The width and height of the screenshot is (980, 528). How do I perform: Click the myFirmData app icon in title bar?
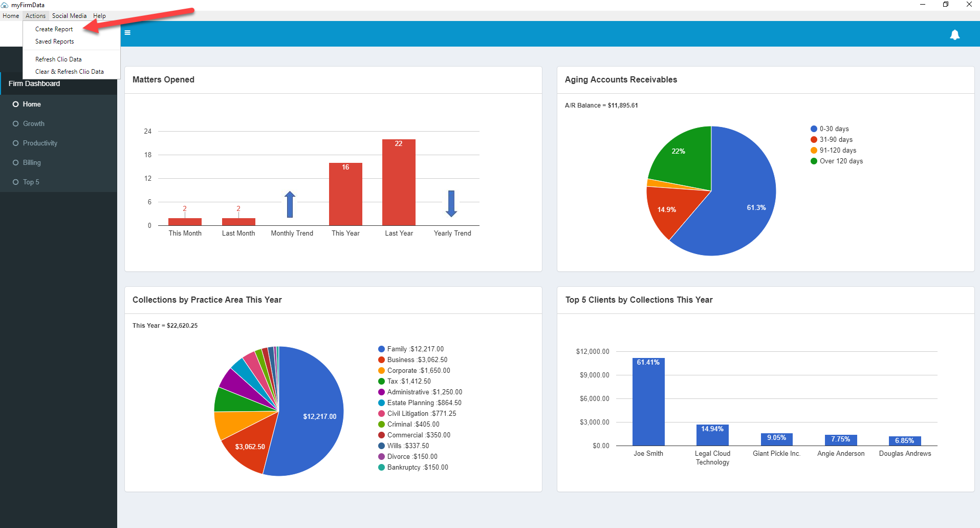tap(5, 5)
